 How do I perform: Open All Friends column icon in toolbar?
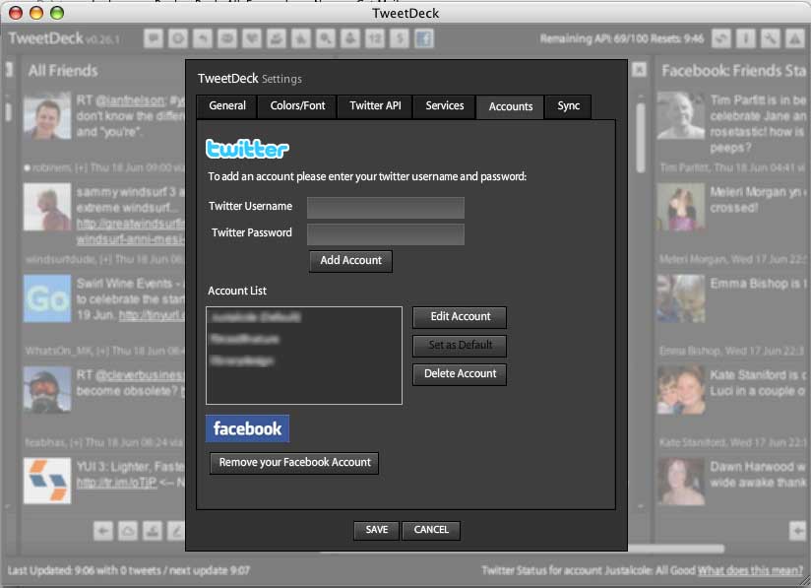click(x=178, y=38)
